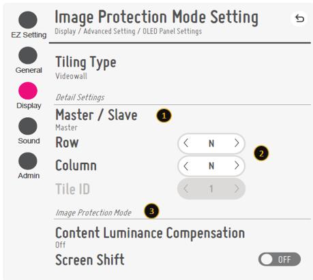Decrease Row value with left chevron
The height and width of the screenshot is (280, 313).
(x=185, y=143)
